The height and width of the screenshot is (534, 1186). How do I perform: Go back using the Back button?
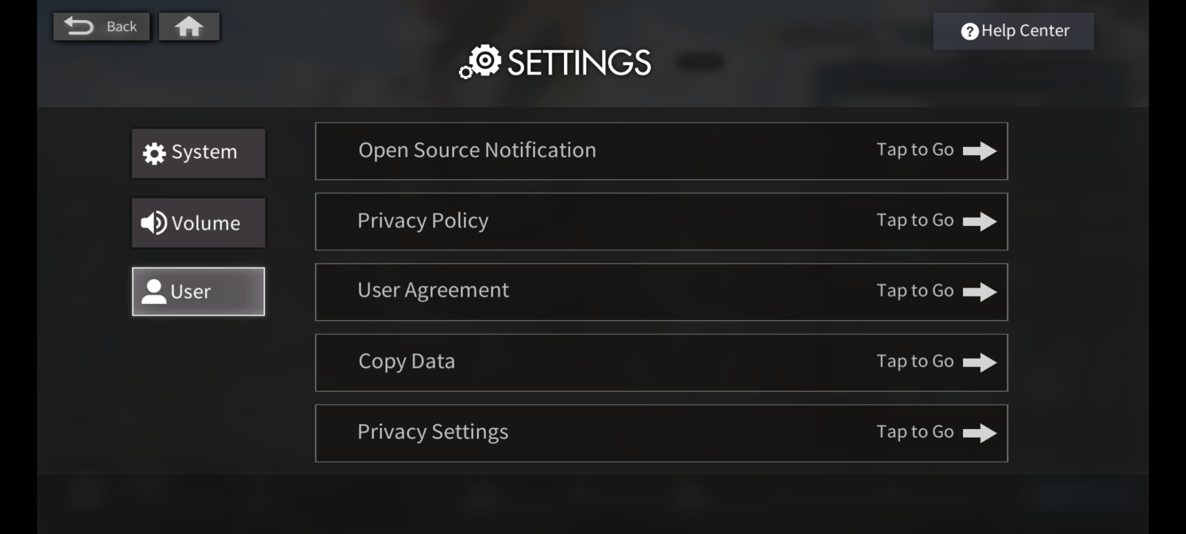[102, 27]
